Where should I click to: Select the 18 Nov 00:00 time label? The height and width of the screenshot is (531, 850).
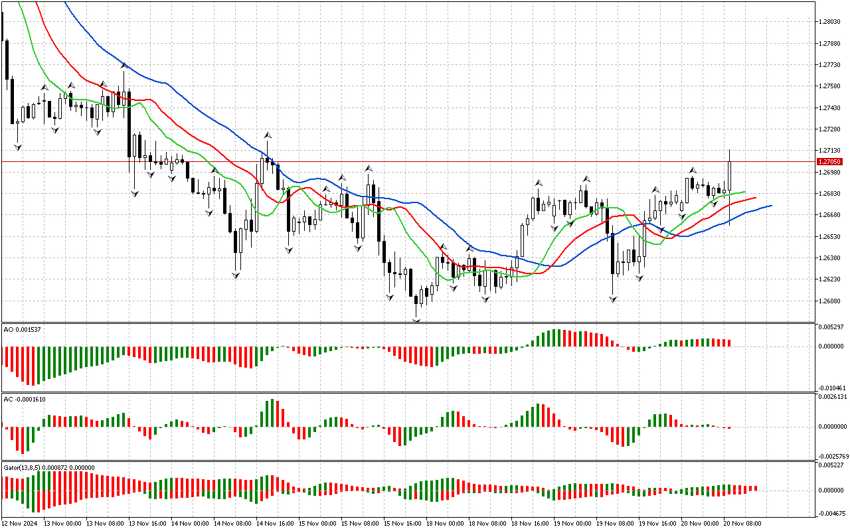click(x=446, y=524)
